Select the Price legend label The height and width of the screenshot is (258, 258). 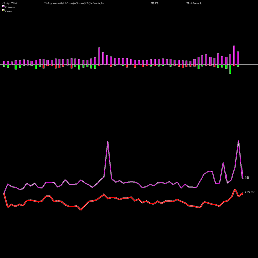8,11
